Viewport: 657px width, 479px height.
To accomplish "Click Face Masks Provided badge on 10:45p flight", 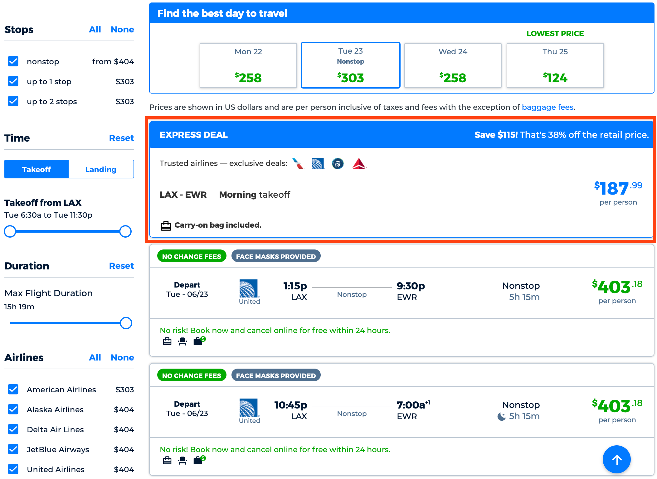I will 276,375.
